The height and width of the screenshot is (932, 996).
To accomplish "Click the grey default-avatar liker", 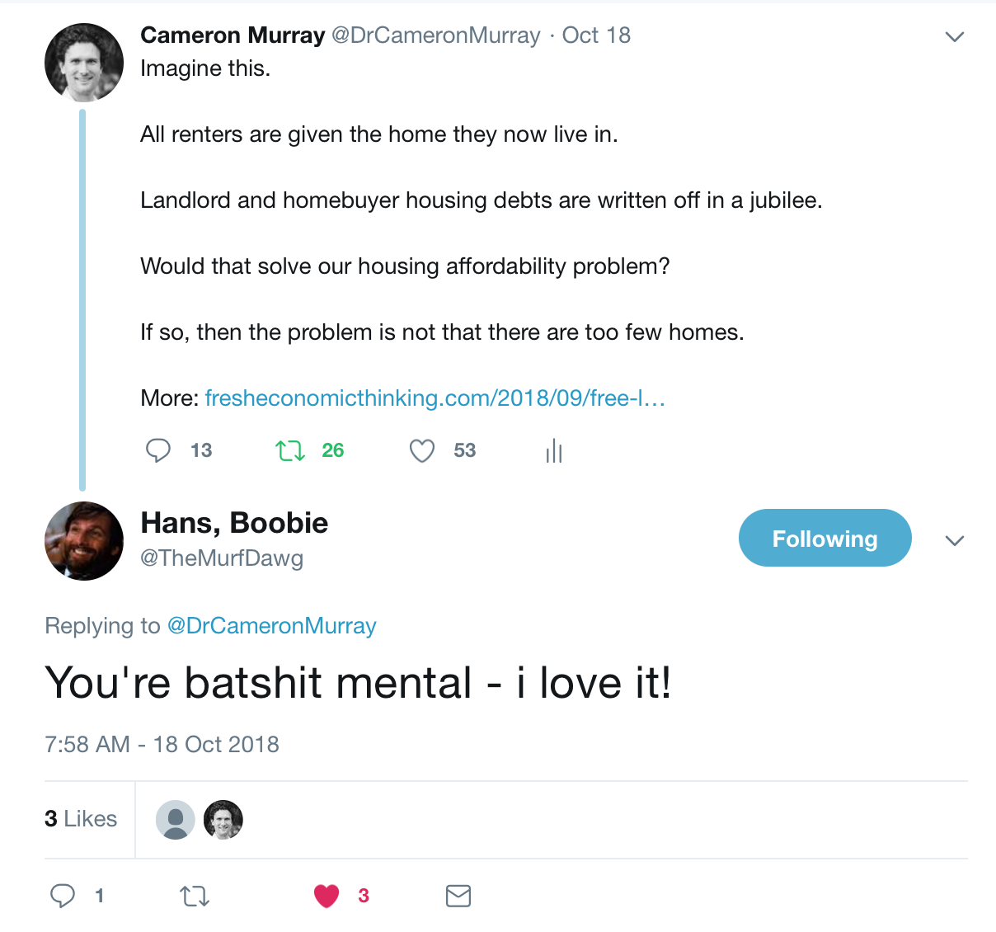I will coord(176,820).
